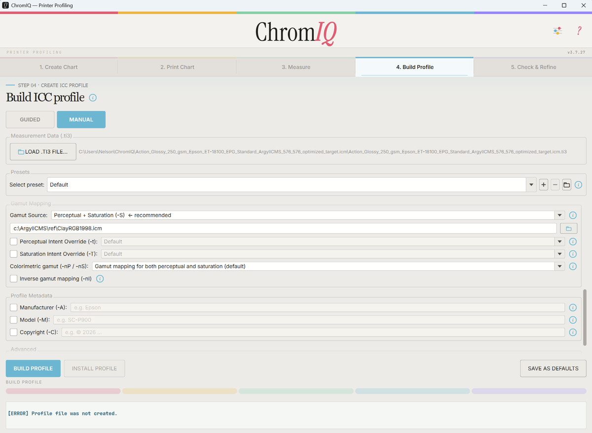
Task: Go to 3. Measure tab
Action: point(296,67)
